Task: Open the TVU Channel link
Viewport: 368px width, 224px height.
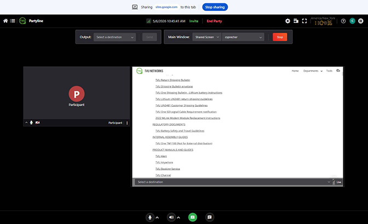Action: click(163, 175)
